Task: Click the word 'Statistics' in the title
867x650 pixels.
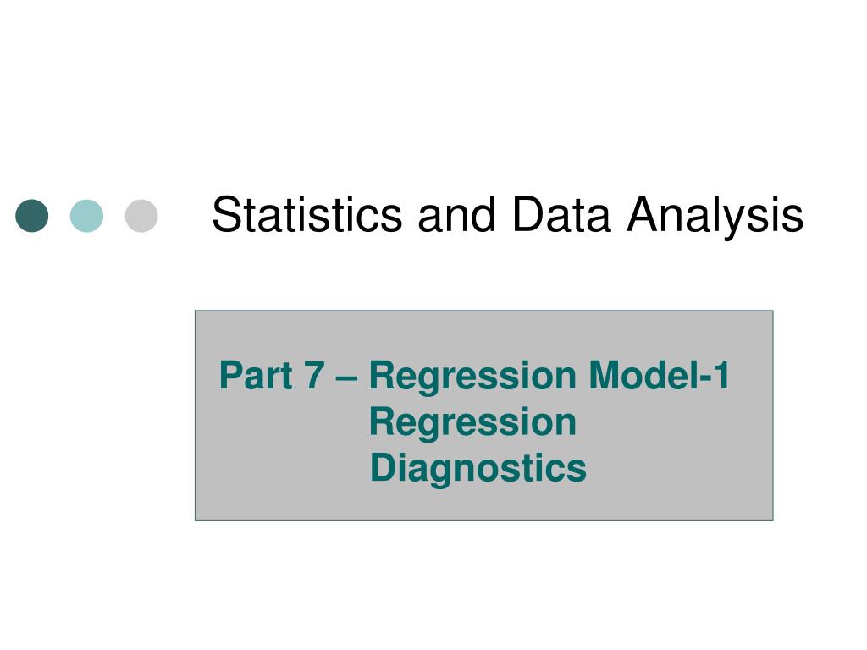Action: tap(307, 214)
